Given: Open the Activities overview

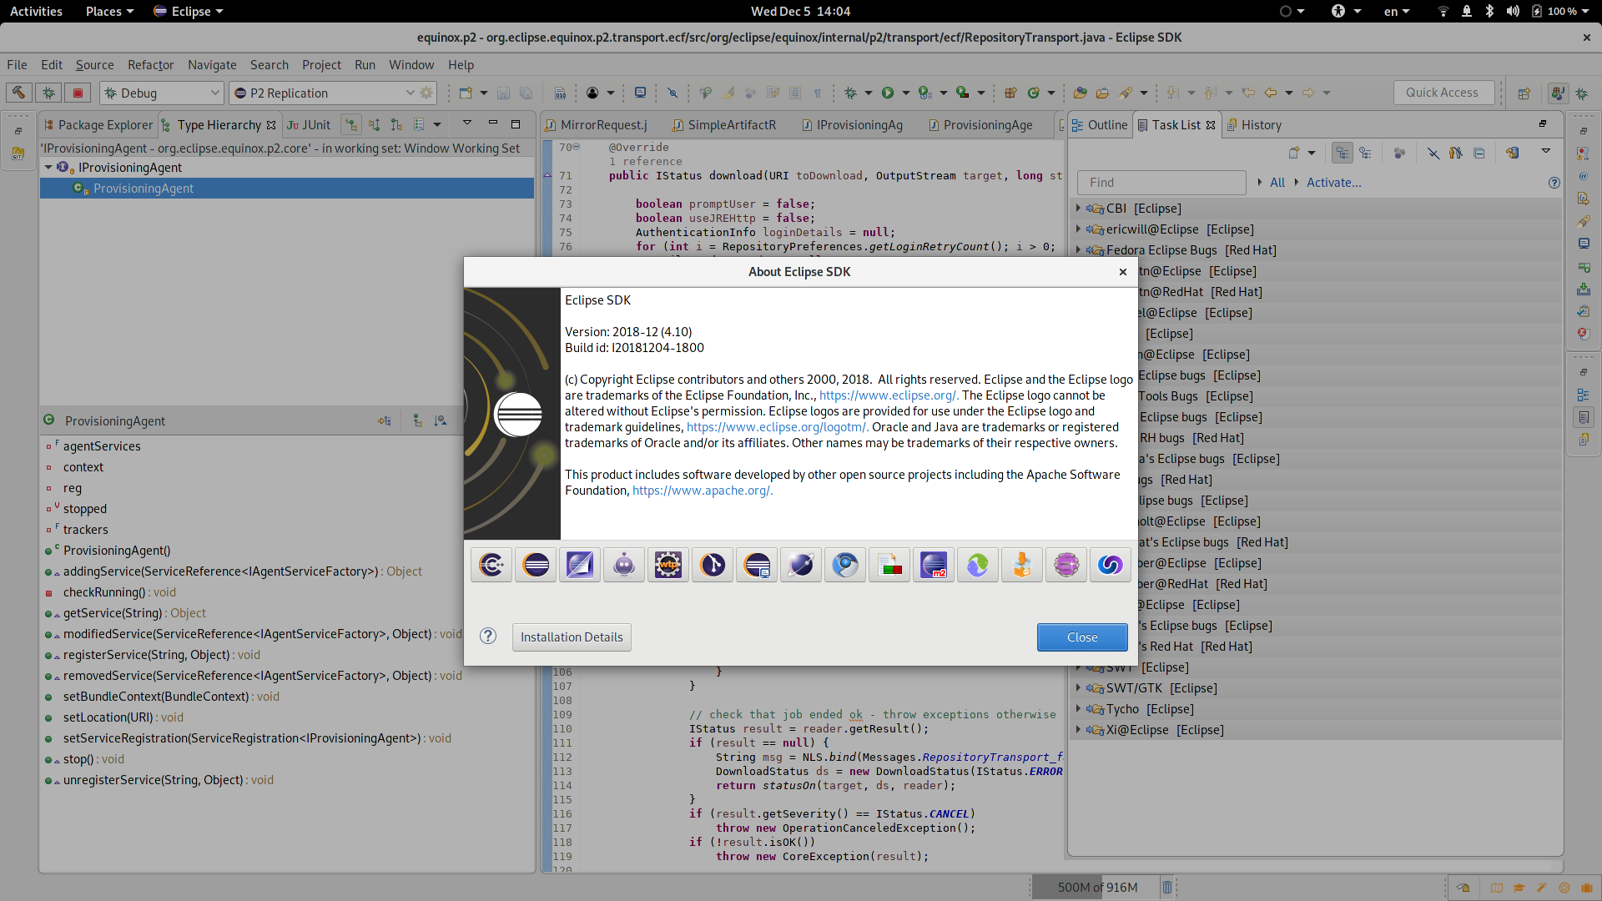Looking at the screenshot, I should [36, 11].
